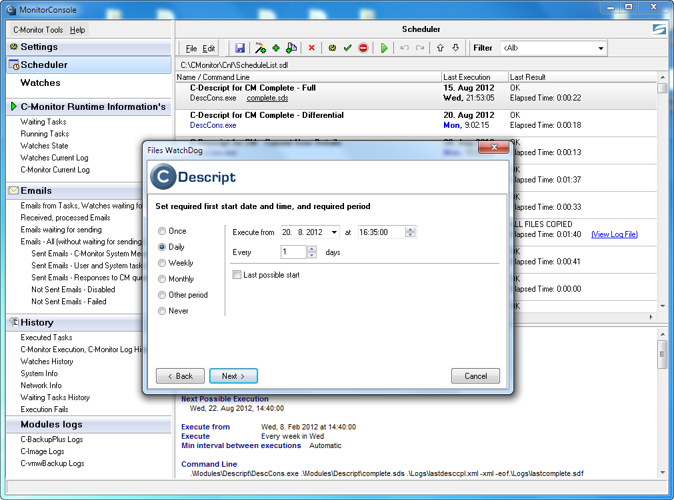The width and height of the screenshot is (674, 500).
Task: Click the save schedule list floppy icon
Action: coord(240,48)
